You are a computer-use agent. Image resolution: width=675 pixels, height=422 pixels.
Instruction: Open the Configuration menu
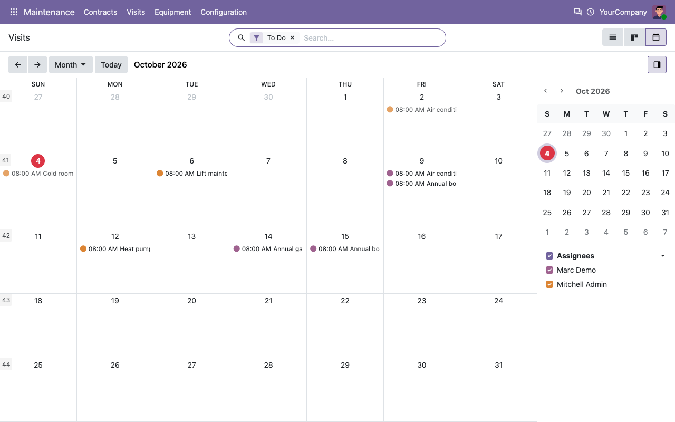tap(224, 12)
